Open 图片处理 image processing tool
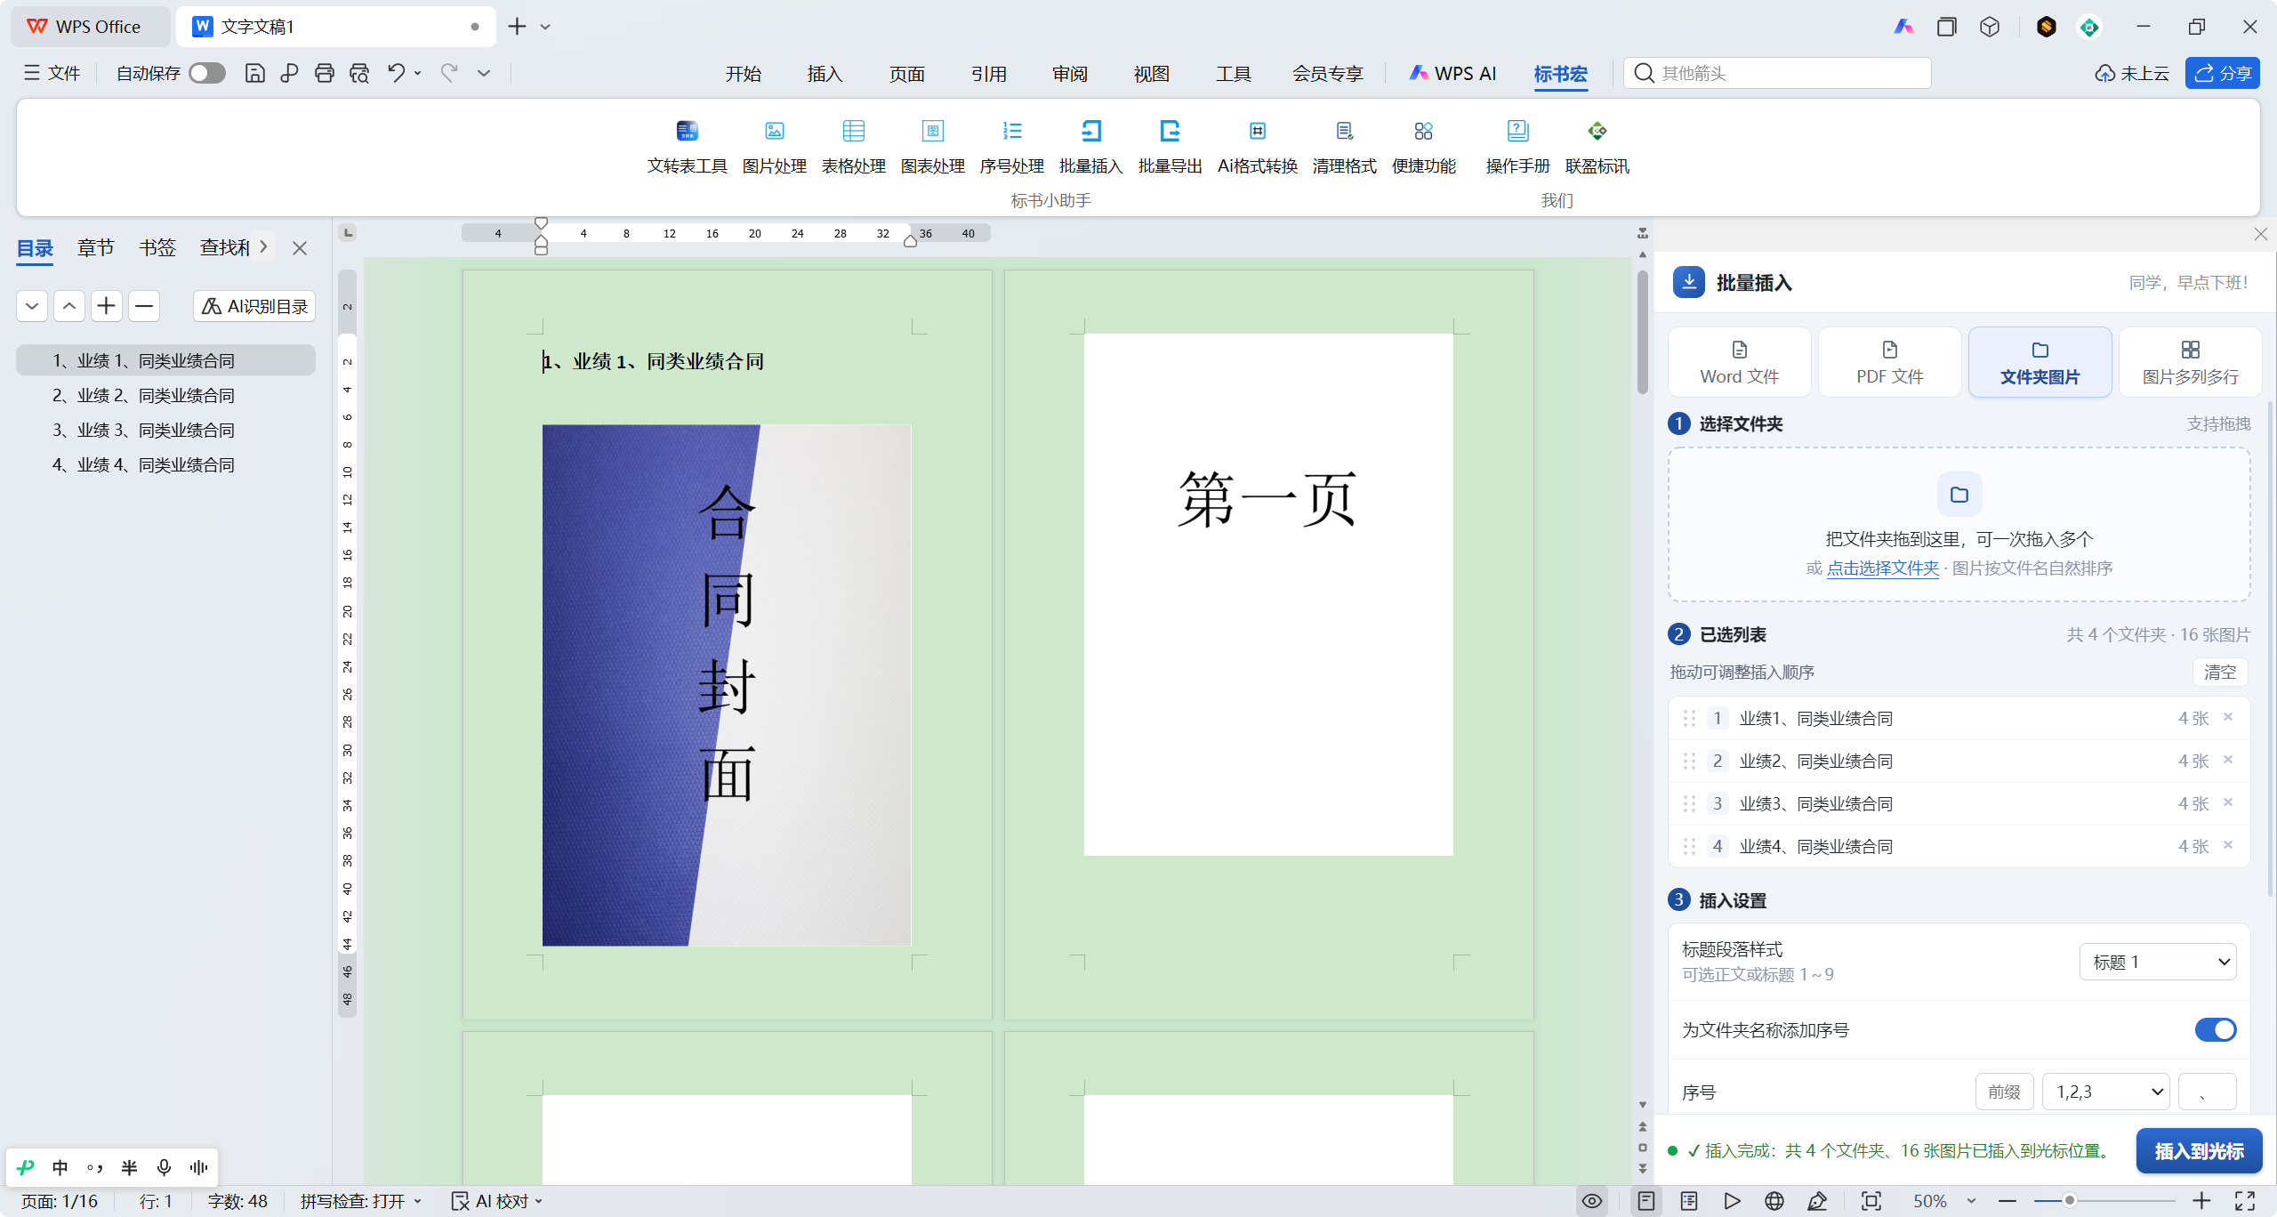The image size is (2277, 1217). [774, 147]
